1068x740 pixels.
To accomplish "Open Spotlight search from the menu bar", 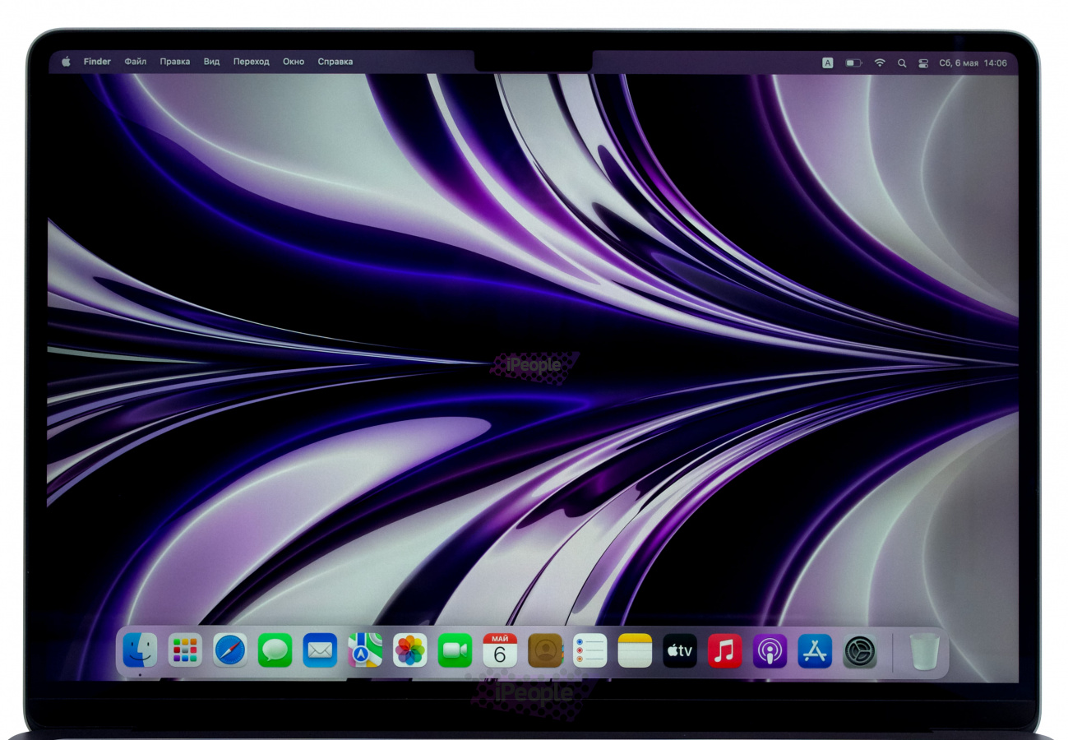I will (902, 62).
